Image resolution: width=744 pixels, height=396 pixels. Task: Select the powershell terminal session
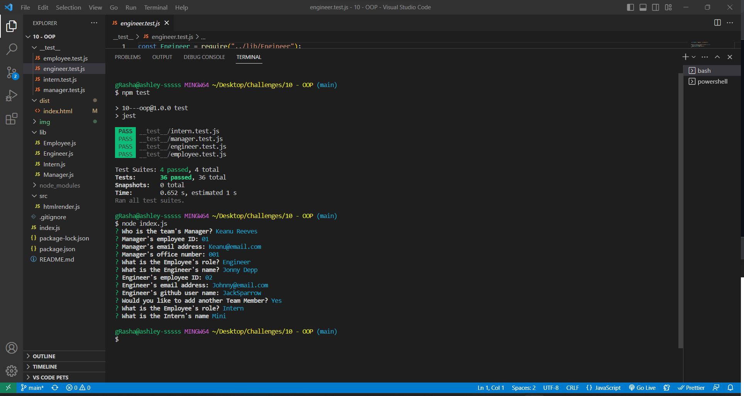(712, 81)
